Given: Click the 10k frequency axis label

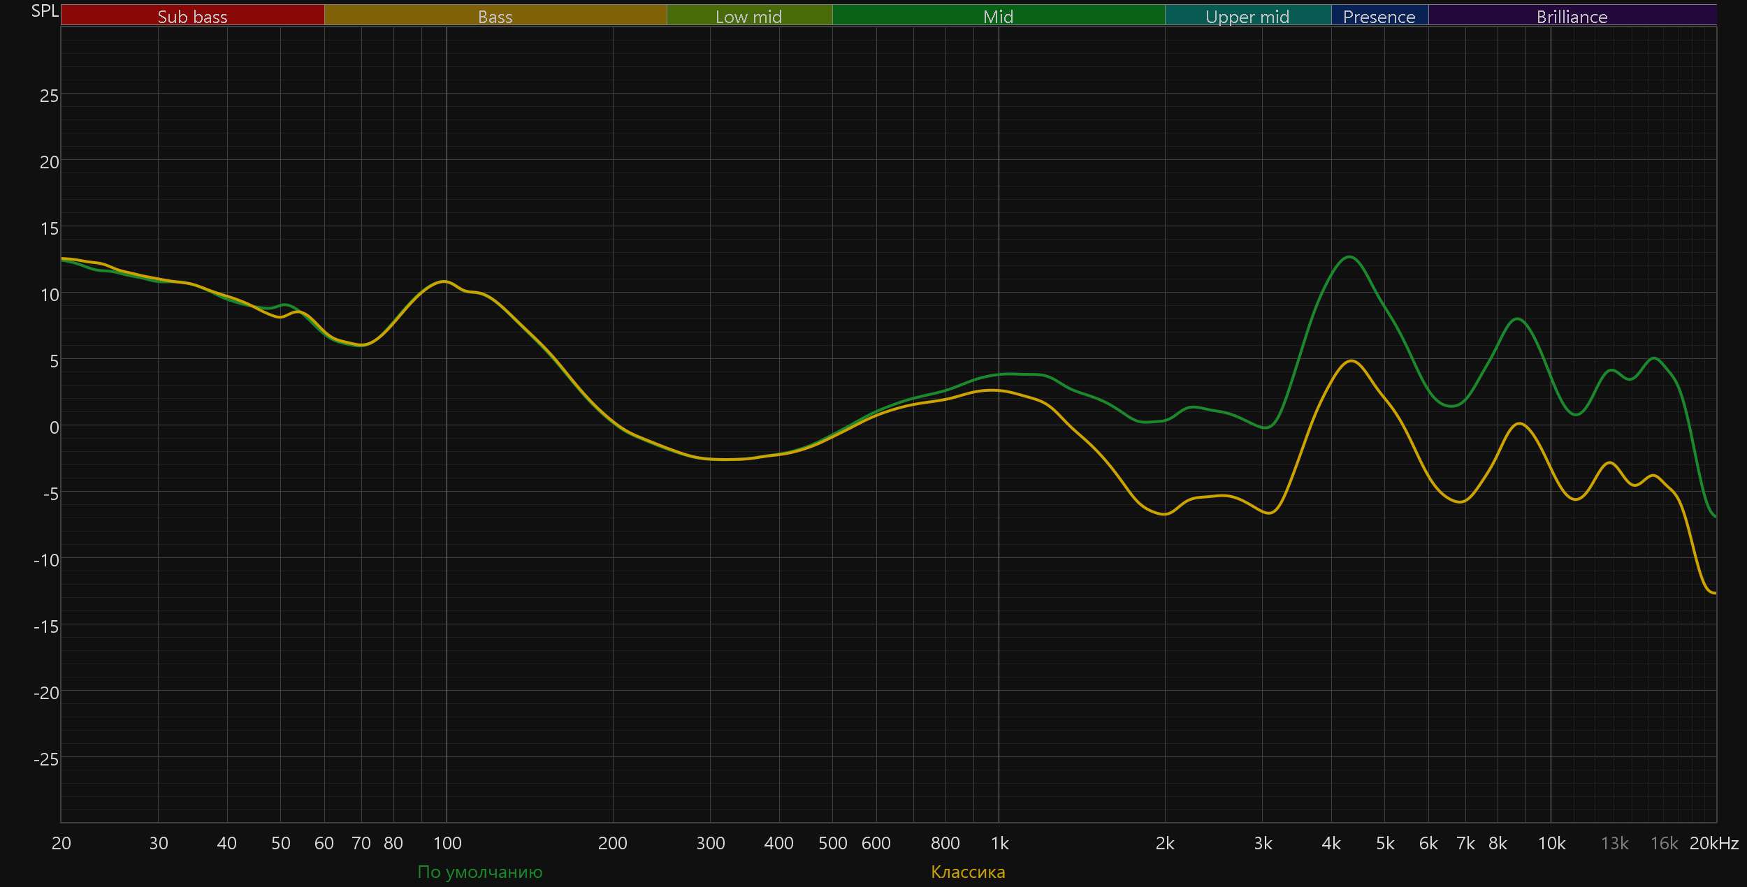Looking at the screenshot, I should coord(1551,843).
